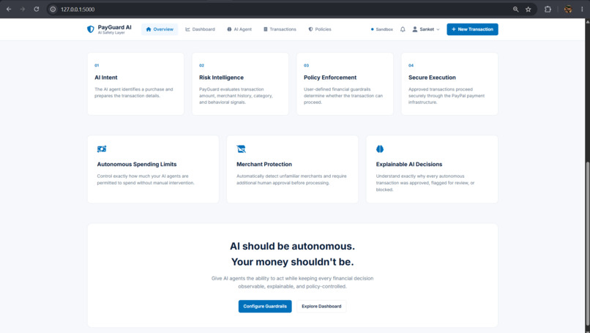Click the site information icon in the address bar

(53, 9)
